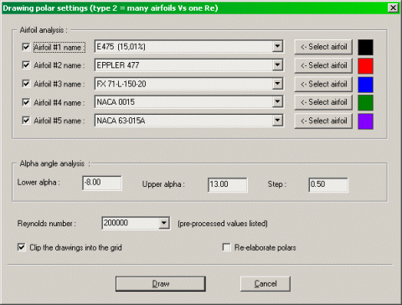Click Select airfoil button for Airfoil #5
Viewport: 402px width, 305px height.
pyautogui.click(x=323, y=121)
